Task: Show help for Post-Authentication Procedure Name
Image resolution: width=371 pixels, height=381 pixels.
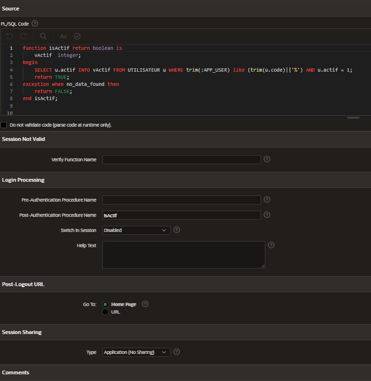Action: point(267,215)
